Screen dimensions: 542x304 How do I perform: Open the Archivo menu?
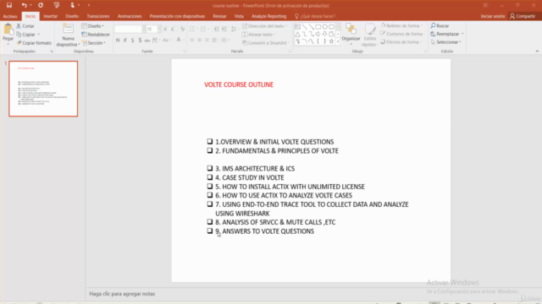(x=10, y=16)
